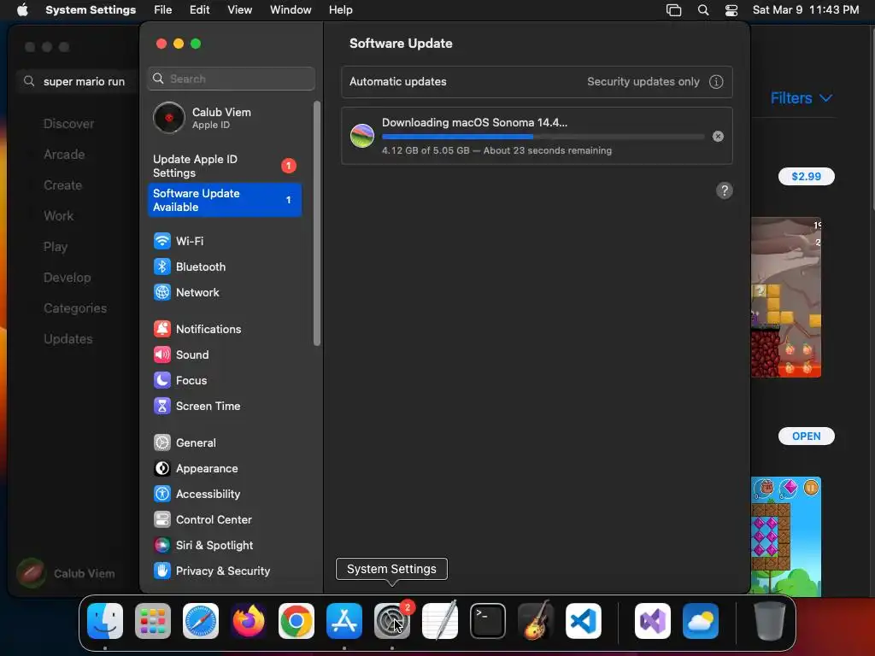Click the download progress bar
Viewport: 875px width, 656px height.
coord(543,137)
